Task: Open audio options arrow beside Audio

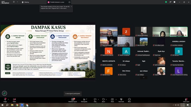Action: (8, 99)
